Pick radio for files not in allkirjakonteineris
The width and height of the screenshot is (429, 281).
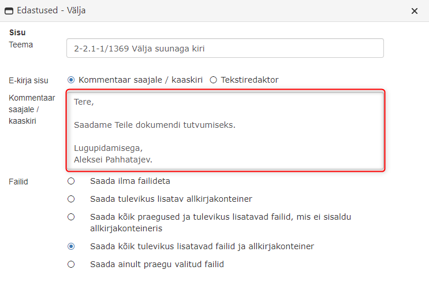point(71,217)
